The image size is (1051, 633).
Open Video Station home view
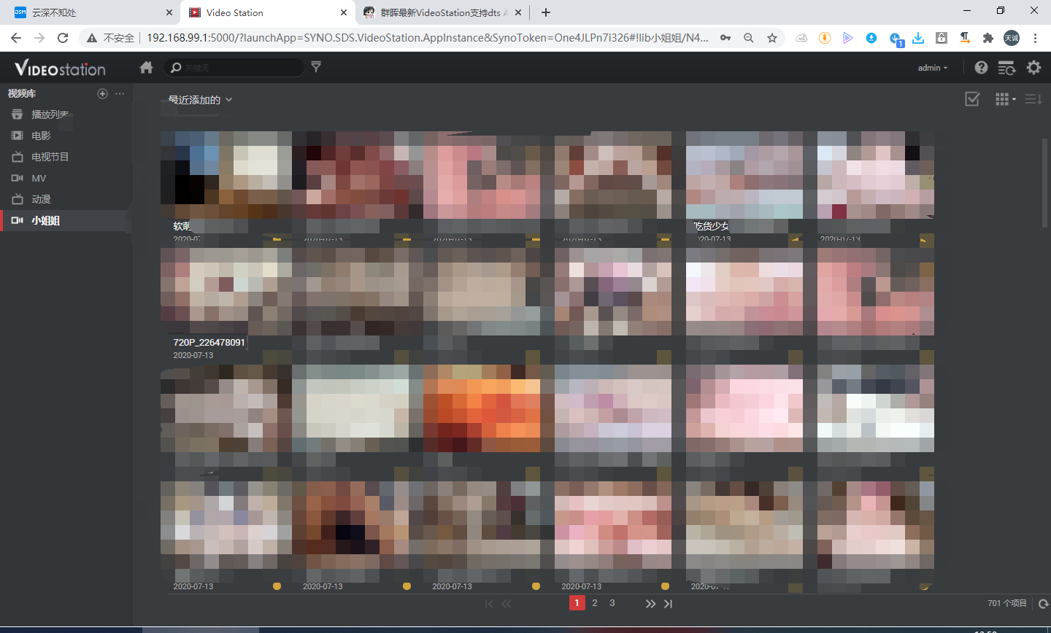146,67
